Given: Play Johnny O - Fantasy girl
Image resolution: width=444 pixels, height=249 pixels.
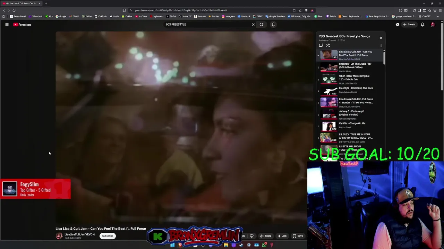Looking at the screenshot, I should [350, 114].
